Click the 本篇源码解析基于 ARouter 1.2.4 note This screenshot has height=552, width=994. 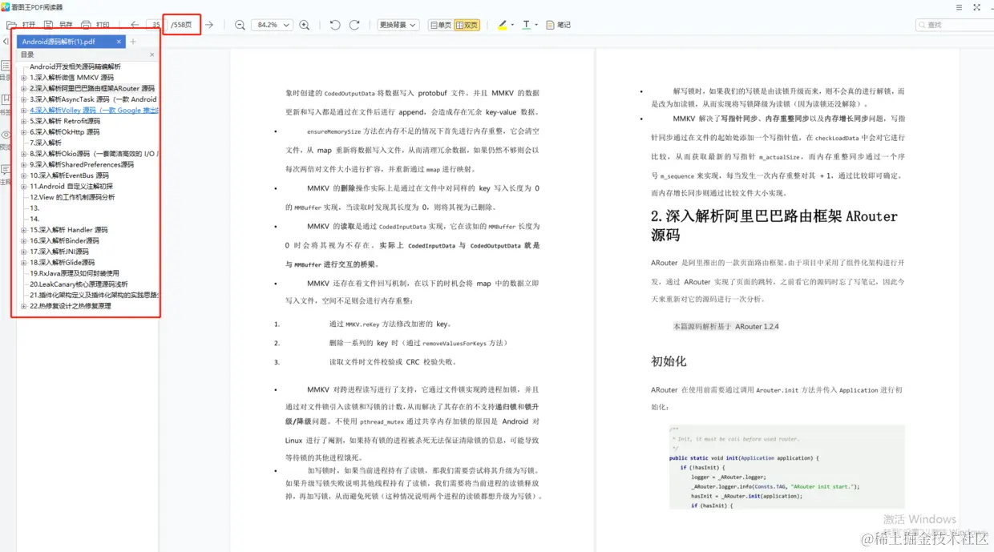[x=725, y=327]
